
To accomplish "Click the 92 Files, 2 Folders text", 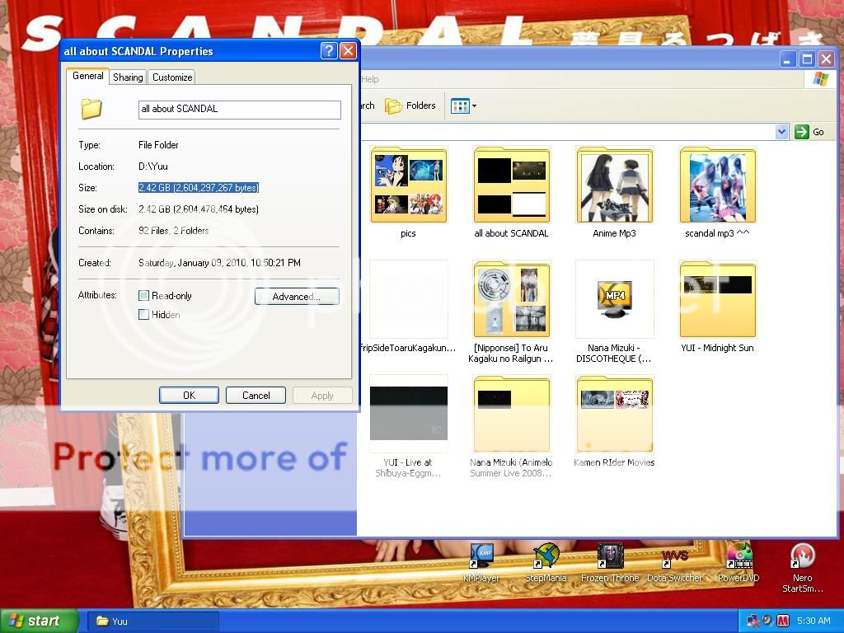I will (173, 231).
